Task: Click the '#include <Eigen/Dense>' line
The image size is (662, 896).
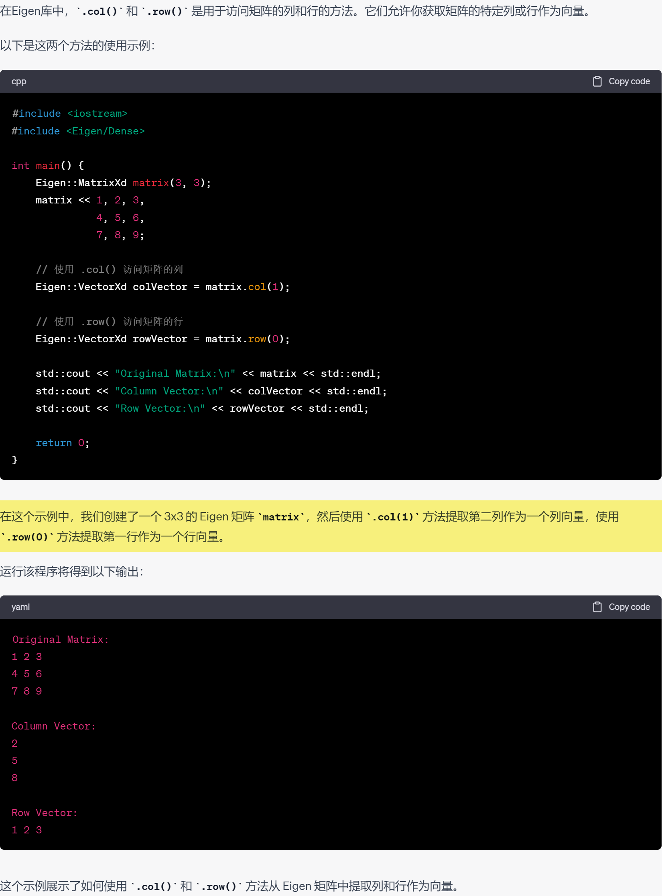Action: (x=78, y=131)
